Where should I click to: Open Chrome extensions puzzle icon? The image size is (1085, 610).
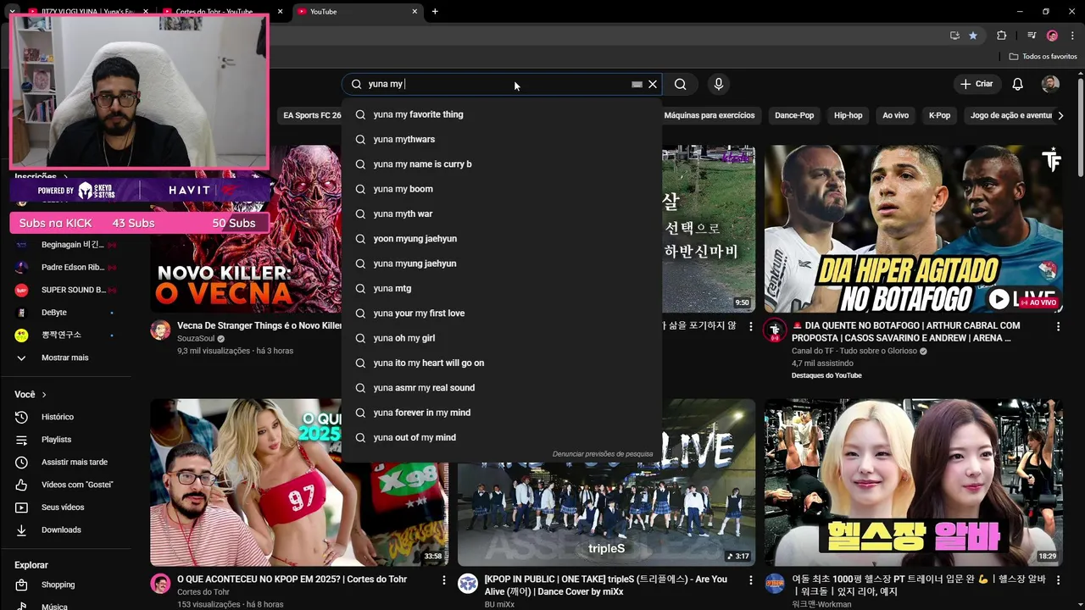coord(1001,36)
